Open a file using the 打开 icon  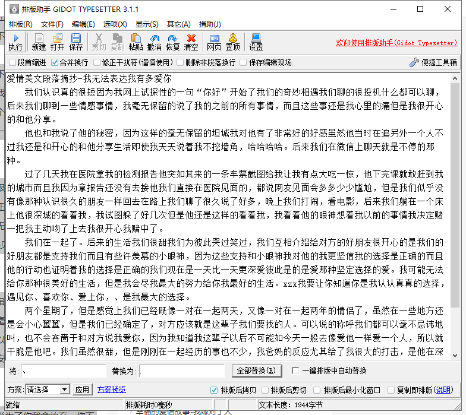(x=57, y=42)
